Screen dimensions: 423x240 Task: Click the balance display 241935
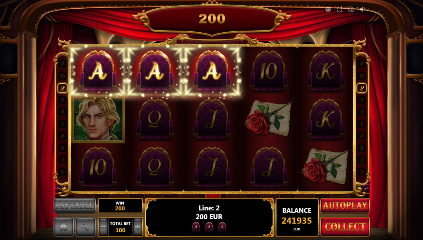click(x=297, y=221)
